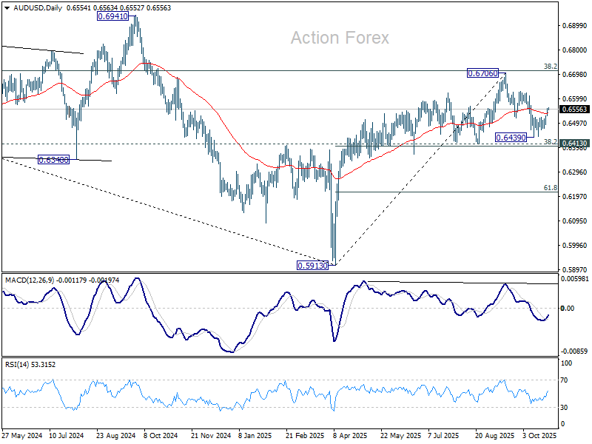Open the RSI(14) indicator label
The image size is (592, 444).
[x=18, y=364]
